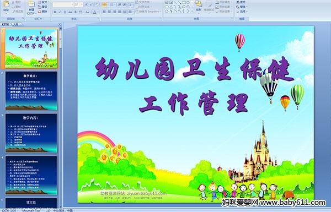331x212 pixels.
Task: Toggle Bold formatting
Action: pyautogui.click(x=55, y=12)
